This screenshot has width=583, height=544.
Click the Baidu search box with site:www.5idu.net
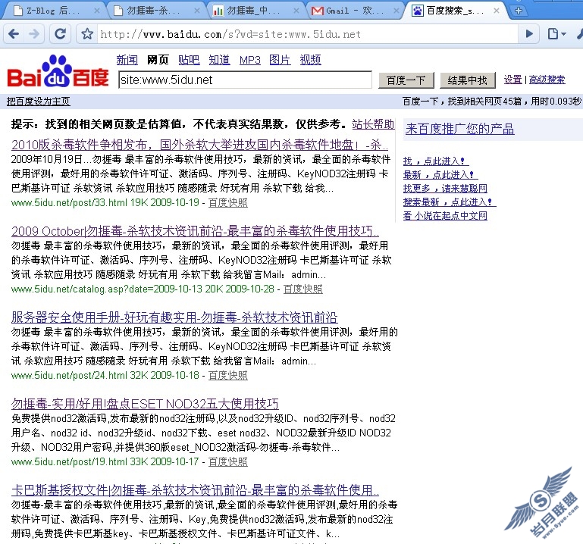click(x=245, y=80)
